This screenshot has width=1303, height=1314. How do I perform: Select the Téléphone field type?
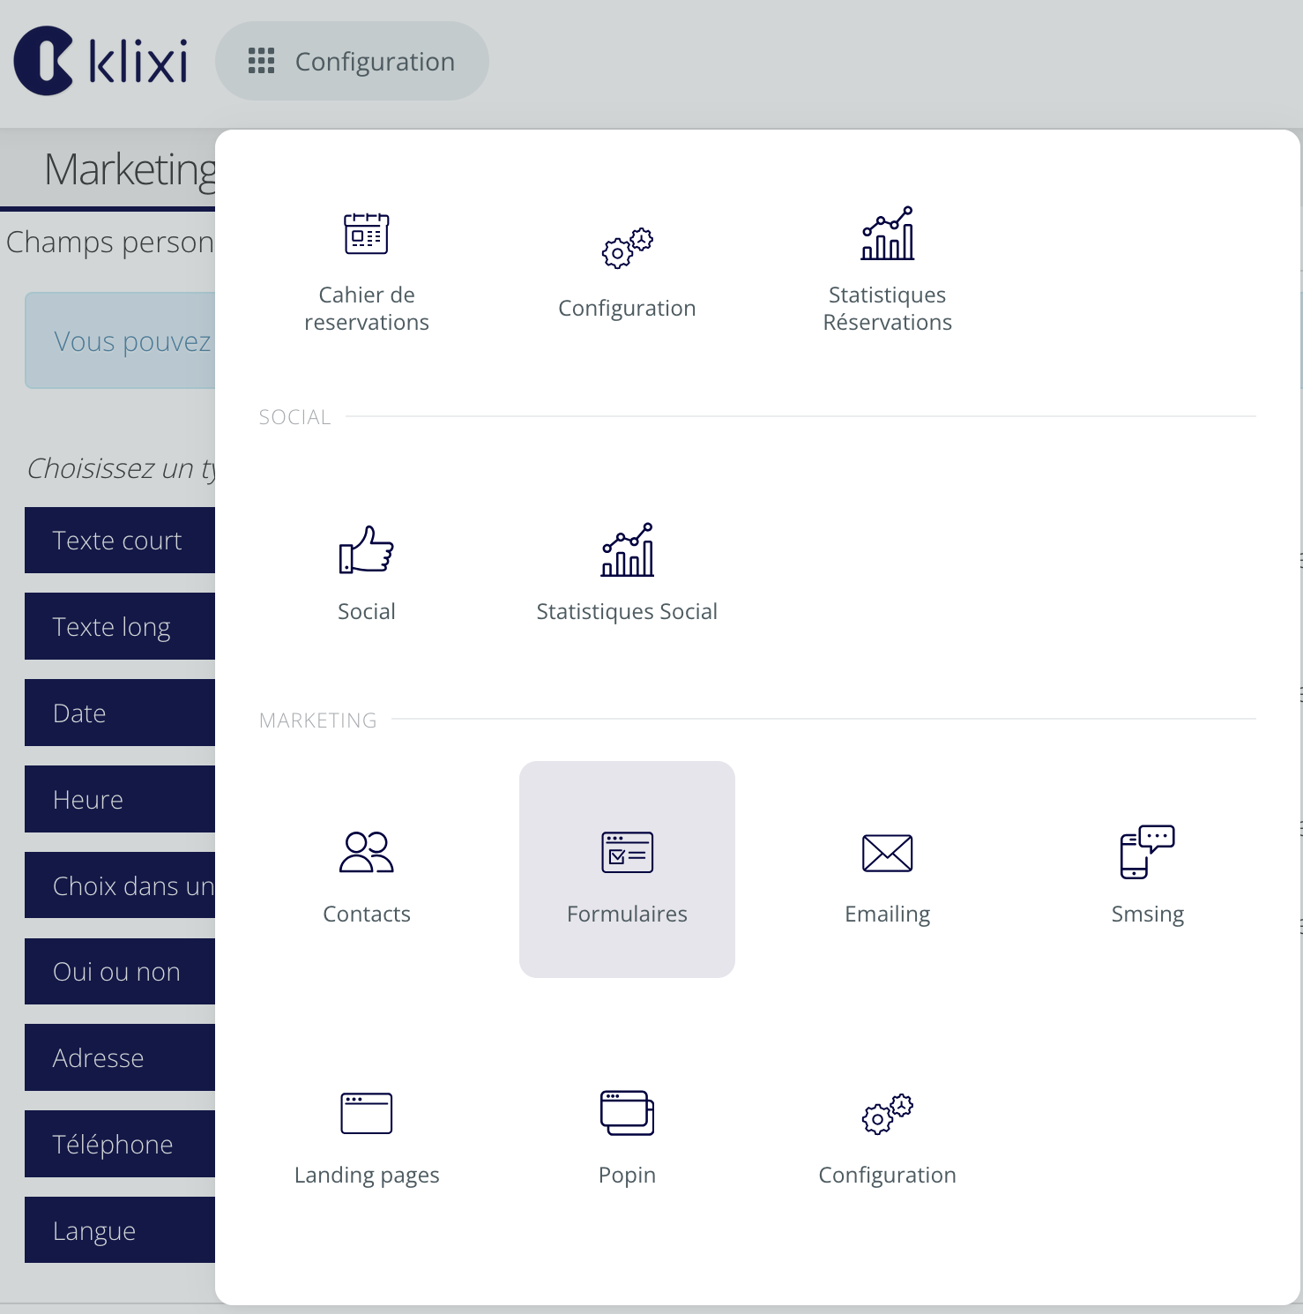pos(120,1144)
